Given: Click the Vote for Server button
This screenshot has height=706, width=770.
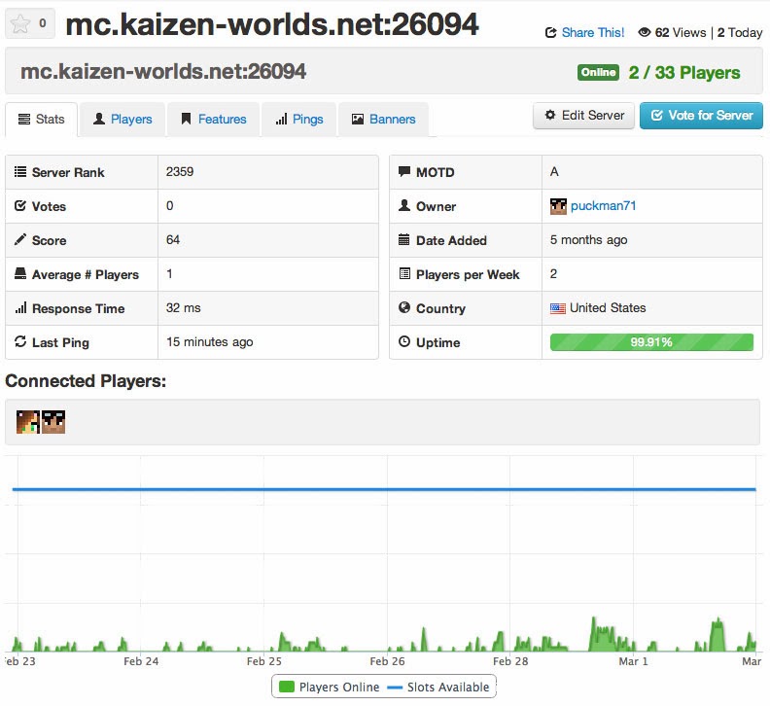Looking at the screenshot, I should tap(701, 116).
